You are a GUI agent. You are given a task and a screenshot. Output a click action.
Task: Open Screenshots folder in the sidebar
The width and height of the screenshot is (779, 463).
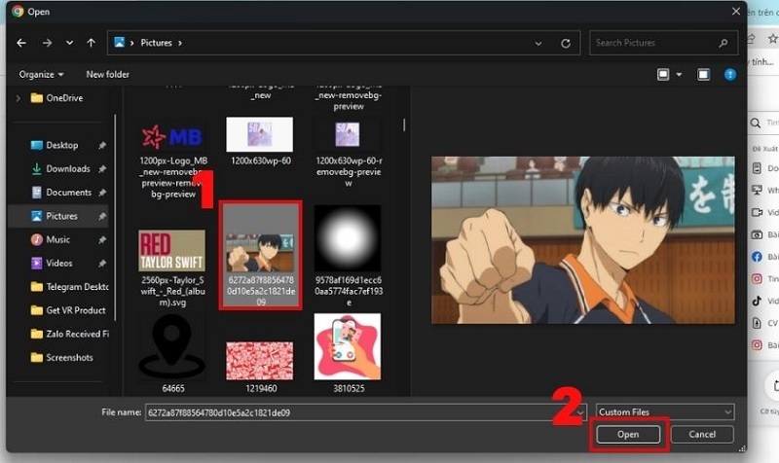click(x=68, y=357)
